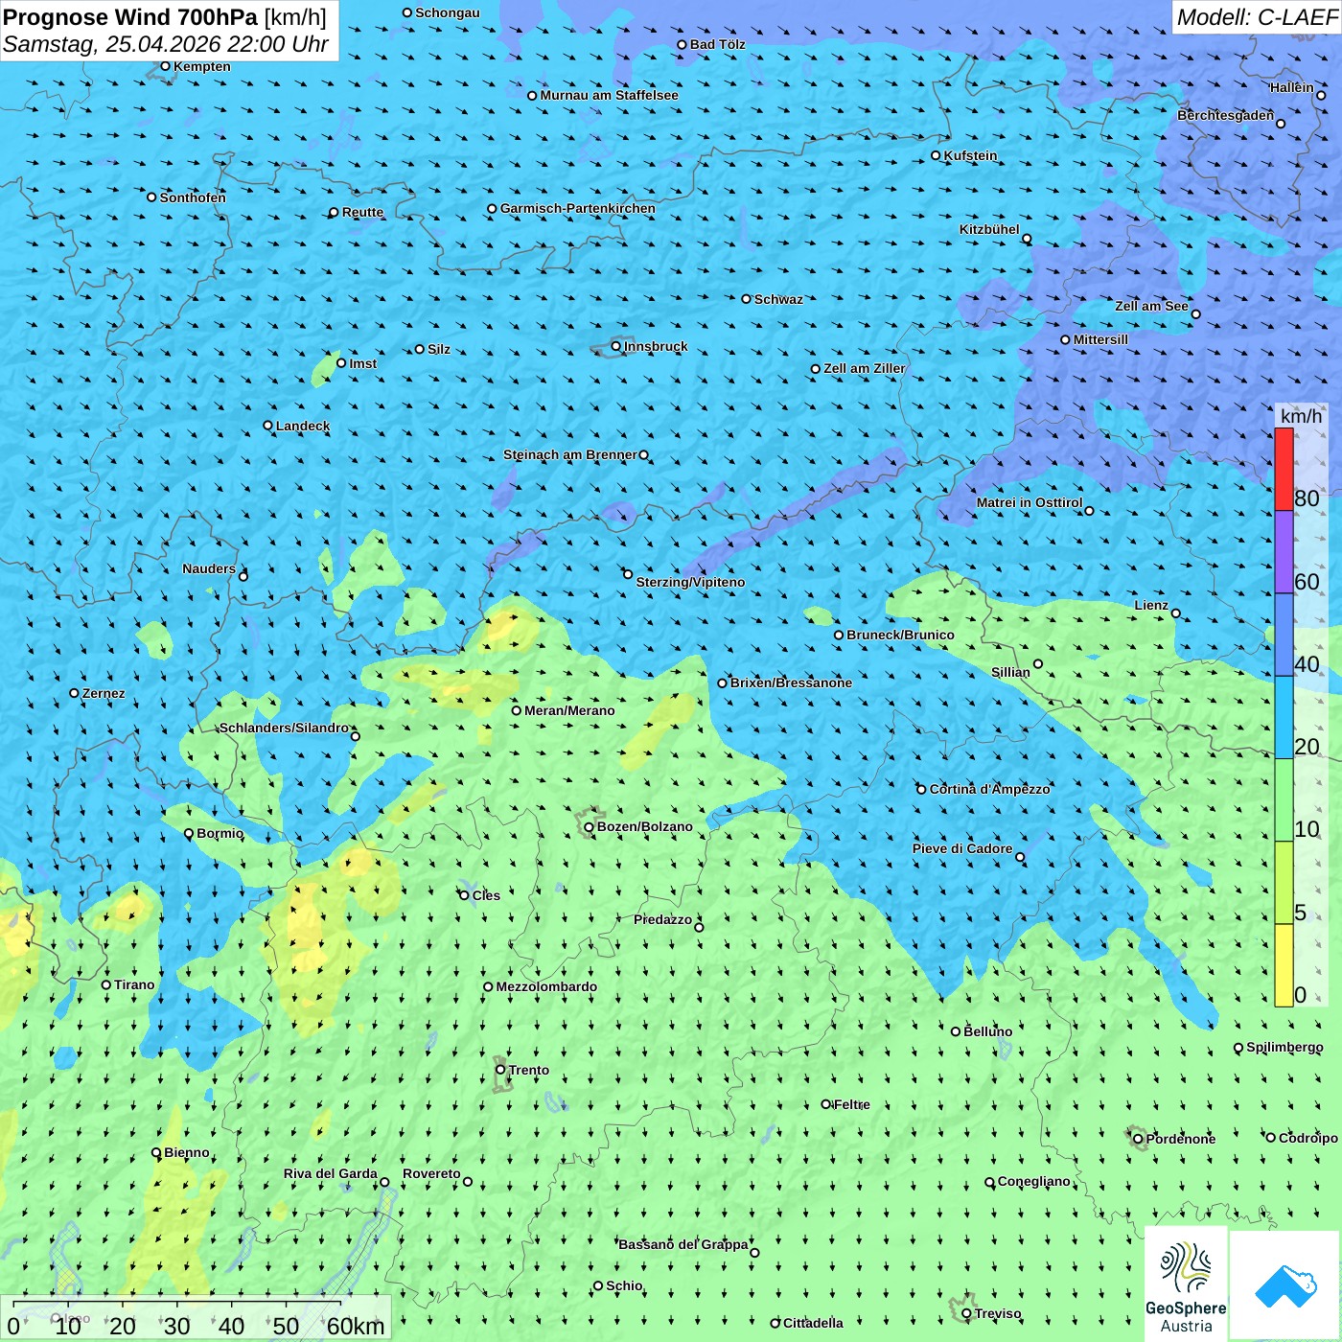The height and width of the screenshot is (1342, 1342).
Task: Click the 'Prognose Wind 700hPa [km/h]' title
Action: (165, 17)
